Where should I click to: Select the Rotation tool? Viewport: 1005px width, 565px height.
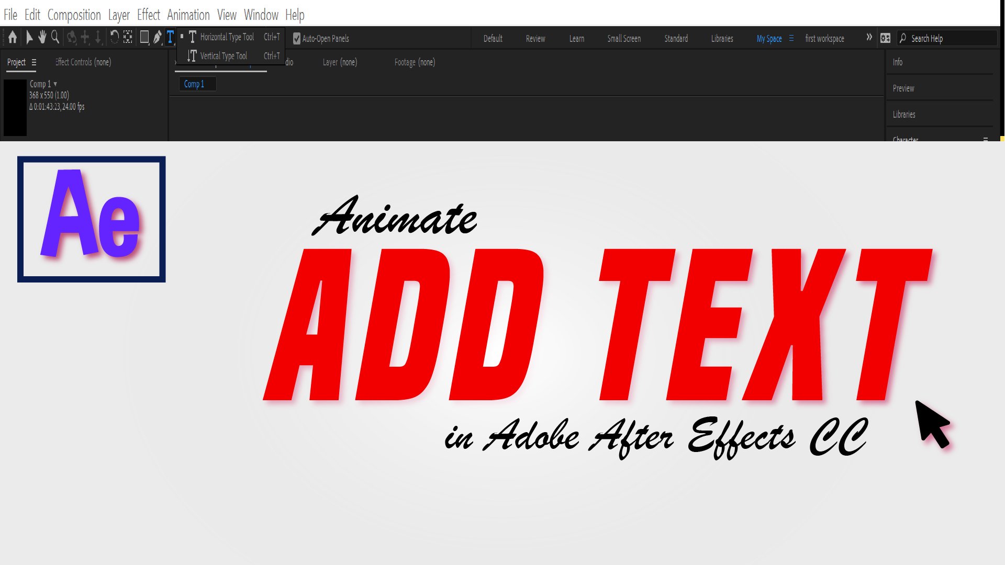pyautogui.click(x=114, y=37)
